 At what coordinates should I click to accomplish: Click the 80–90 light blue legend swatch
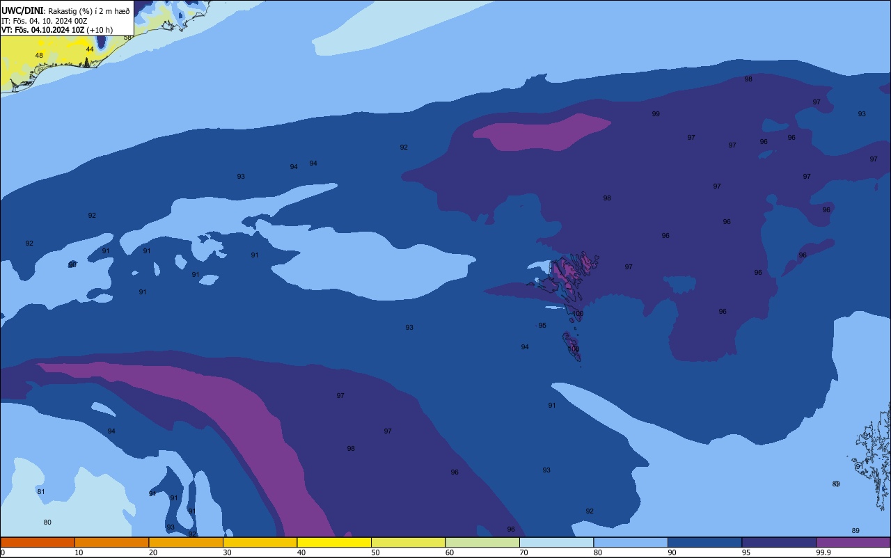(x=631, y=542)
